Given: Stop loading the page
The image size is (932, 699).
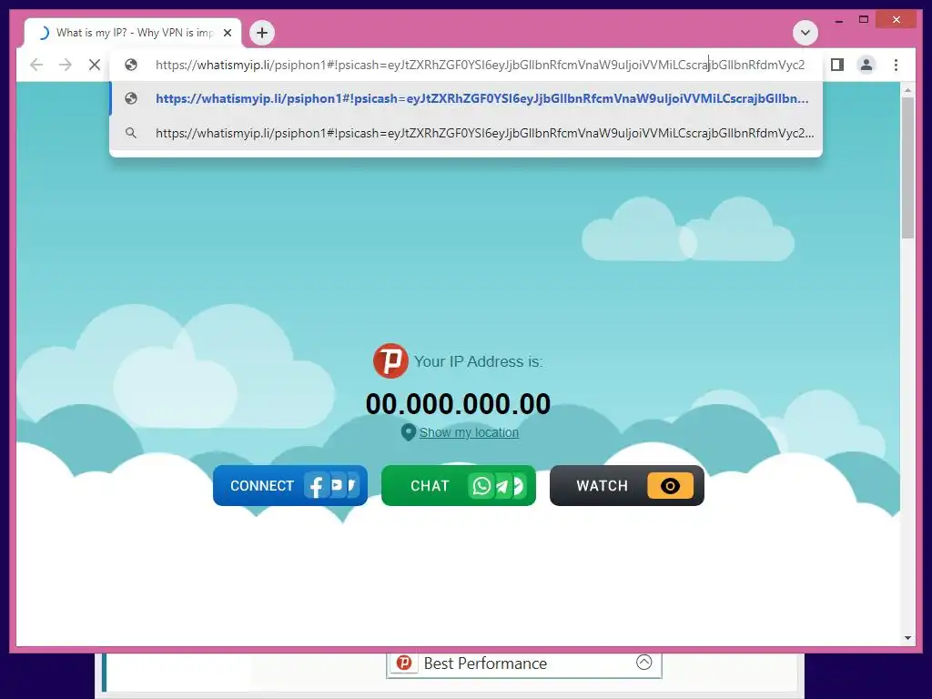Looking at the screenshot, I should click(95, 65).
